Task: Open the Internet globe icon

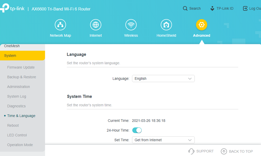Action: (96, 25)
